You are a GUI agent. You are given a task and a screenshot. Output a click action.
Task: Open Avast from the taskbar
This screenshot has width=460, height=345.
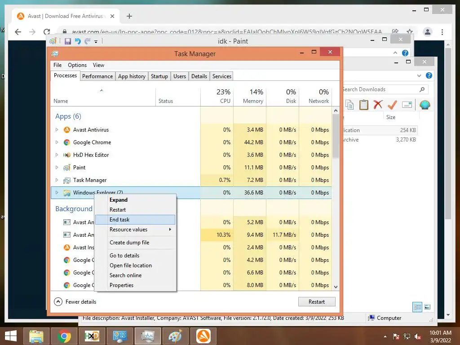click(203, 336)
